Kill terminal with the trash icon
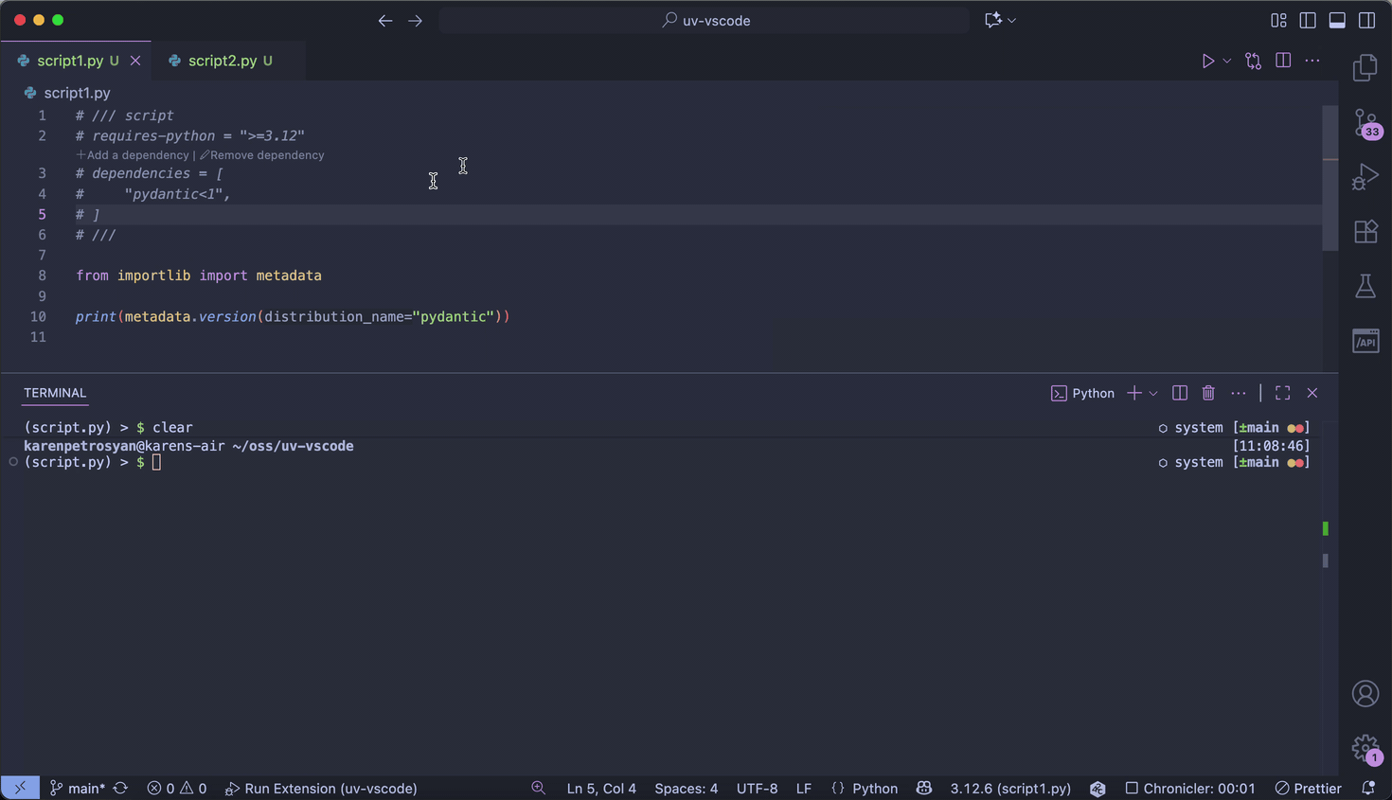 [x=1208, y=393]
